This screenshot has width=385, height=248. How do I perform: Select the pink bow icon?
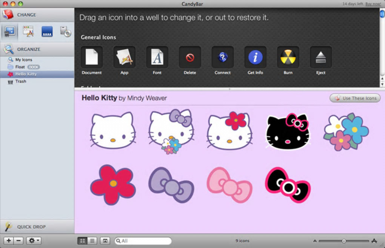(x=229, y=185)
